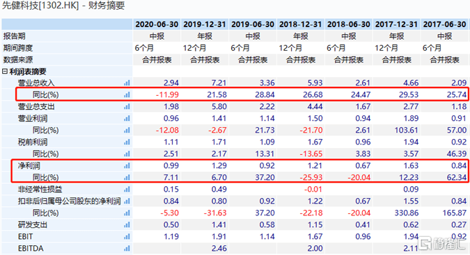
Task: Select the 2019-06-30 column header
Action: [253, 24]
